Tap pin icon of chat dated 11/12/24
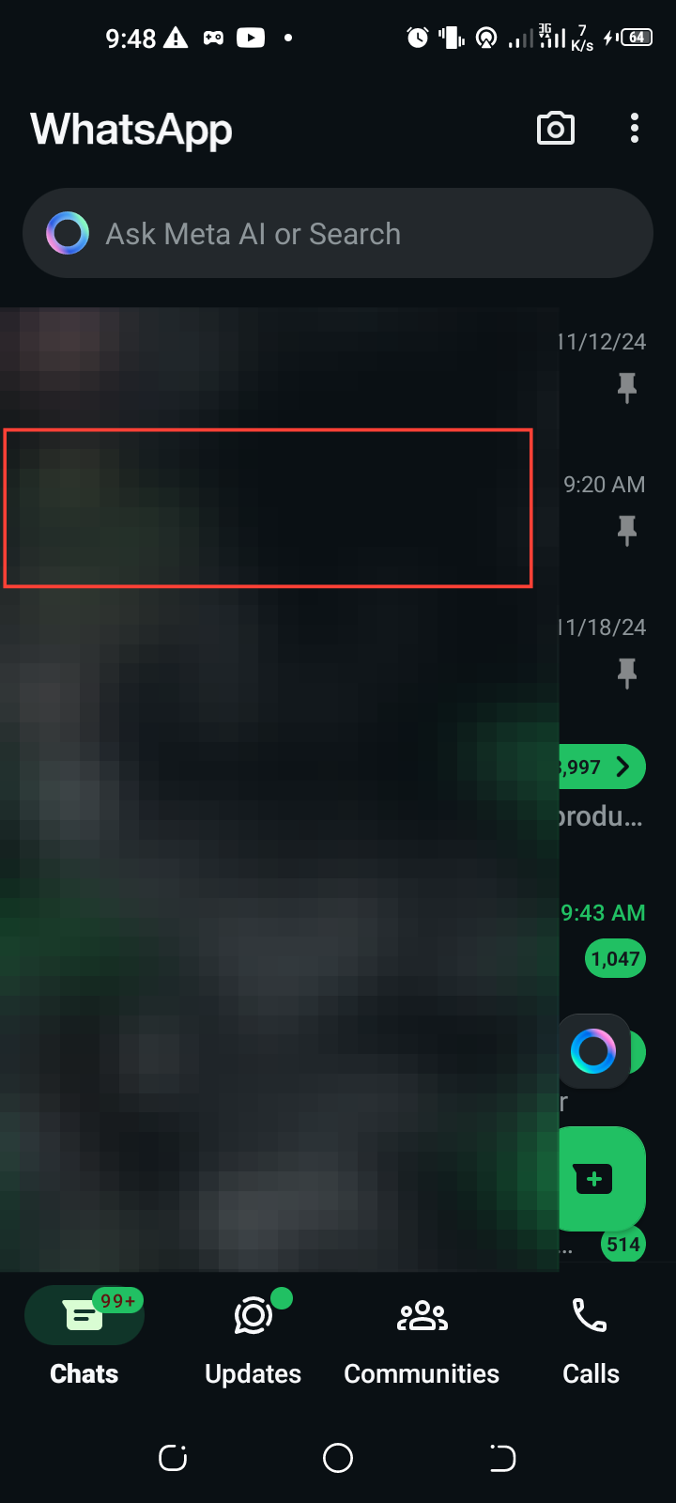The height and width of the screenshot is (1503, 676). [x=627, y=387]
